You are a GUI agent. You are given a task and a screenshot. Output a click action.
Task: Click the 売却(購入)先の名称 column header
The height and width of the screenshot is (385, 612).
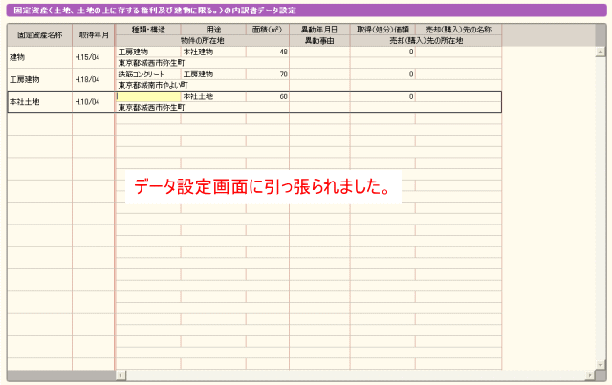[459, 30]
